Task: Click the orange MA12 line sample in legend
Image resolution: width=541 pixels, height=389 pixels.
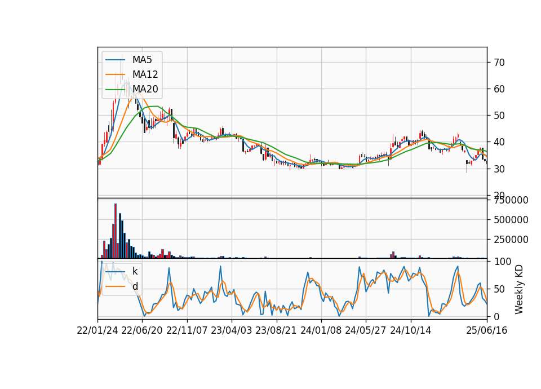Action: (x=115, y=74)
